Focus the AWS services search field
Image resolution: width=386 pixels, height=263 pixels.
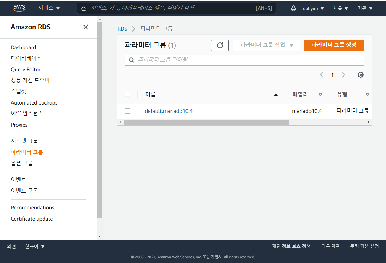[x=176, y=8]
